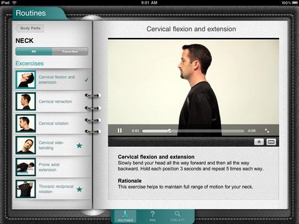Expand the video to fullscreen
The height and width of the screenshot is (224, 299).
coord(267,131)
